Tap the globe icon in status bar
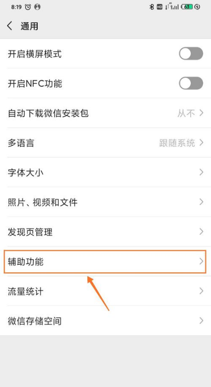The height and width of the screenshot is (387, 211). coord(37,7)
